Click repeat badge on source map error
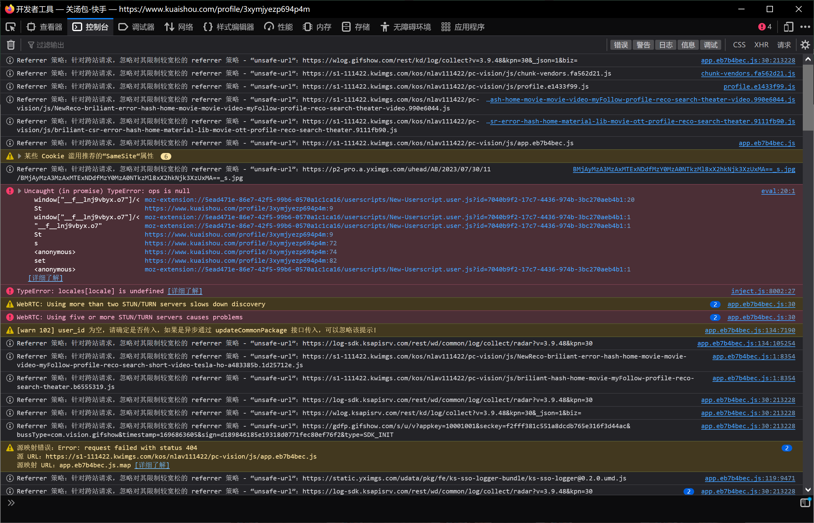Viewport: 814px width, 523px height. click(787, 448)
